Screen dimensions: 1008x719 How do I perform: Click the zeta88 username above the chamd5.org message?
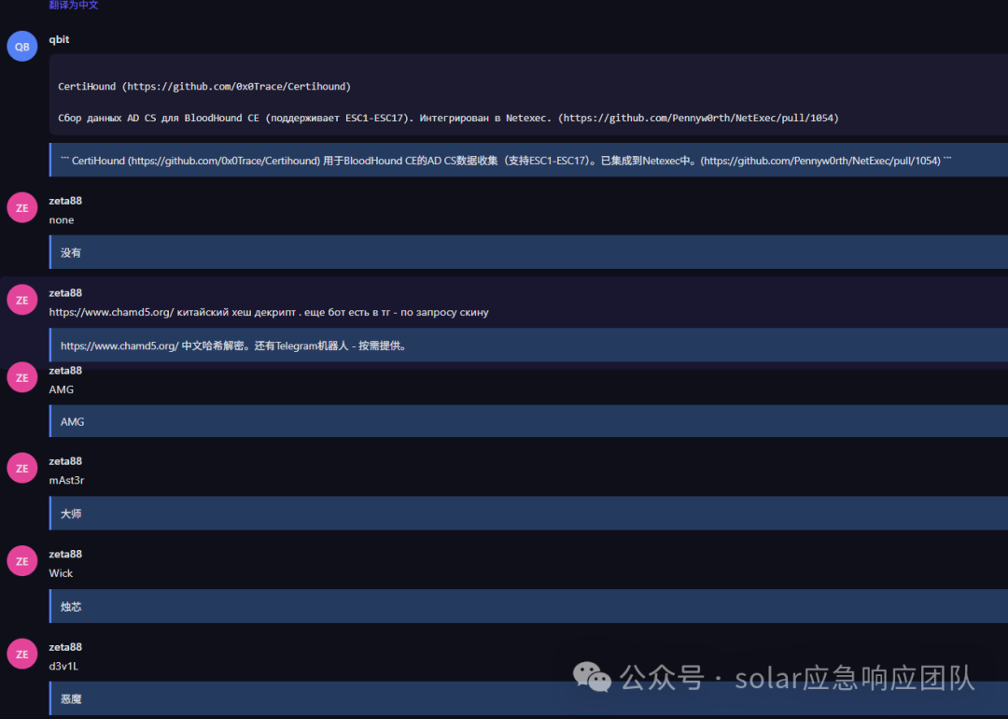[x=65, y=292]
